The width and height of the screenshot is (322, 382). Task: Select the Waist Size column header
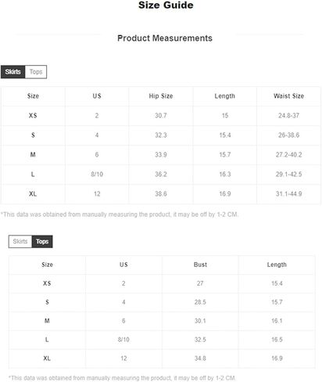pos(288,96)
